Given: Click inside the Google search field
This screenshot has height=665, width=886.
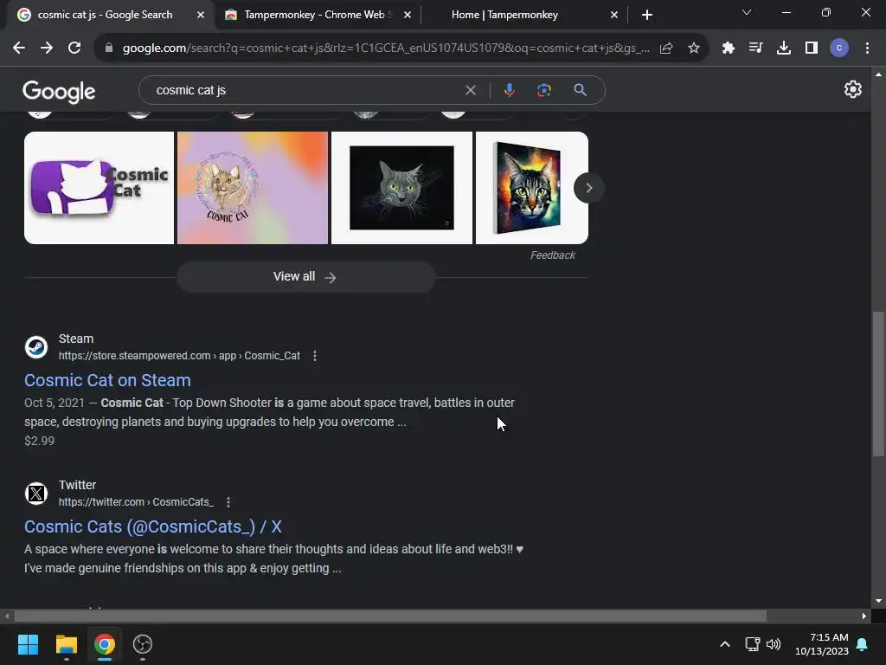Looking at the screenshot, I should tap(305, 90).
